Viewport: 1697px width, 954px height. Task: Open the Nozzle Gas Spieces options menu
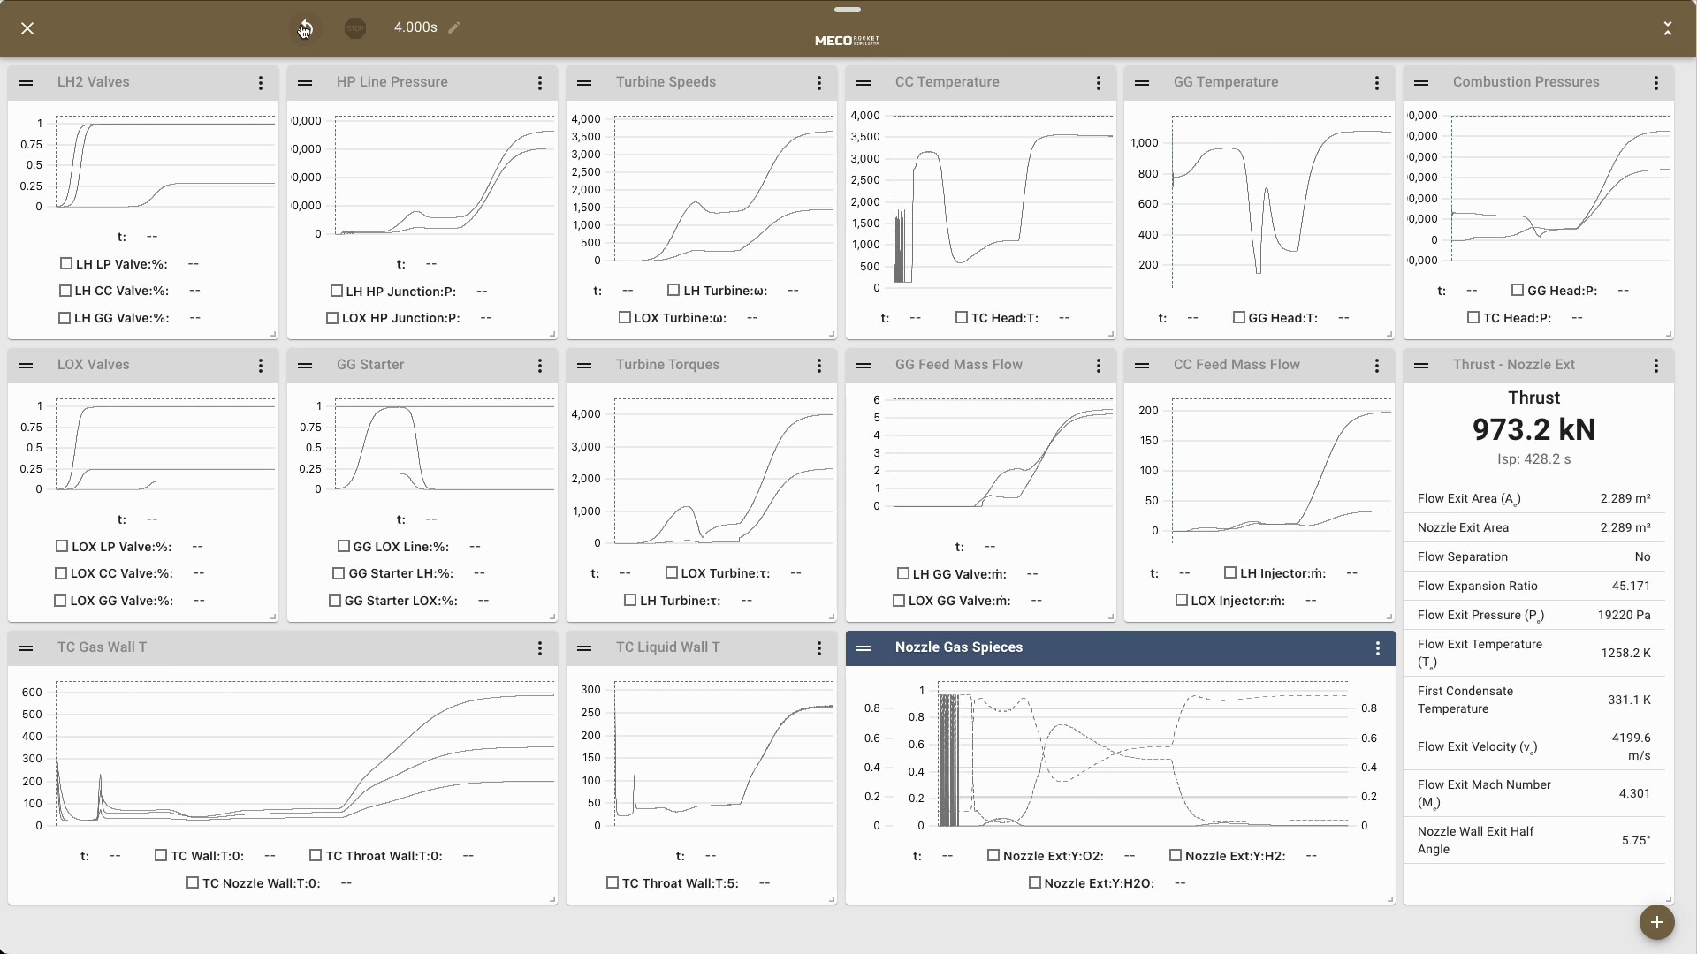click(x=1377, y=648)
